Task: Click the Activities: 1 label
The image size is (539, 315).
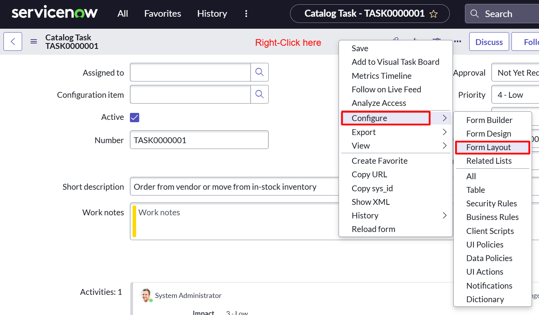Action: [101, 292]
